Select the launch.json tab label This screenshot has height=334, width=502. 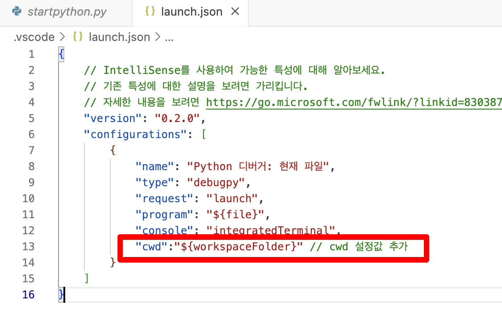[x=191, y=12]
